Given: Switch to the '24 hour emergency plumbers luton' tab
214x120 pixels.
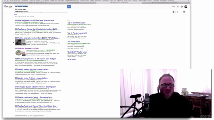Looking at the screenshot, I should 165,3.
